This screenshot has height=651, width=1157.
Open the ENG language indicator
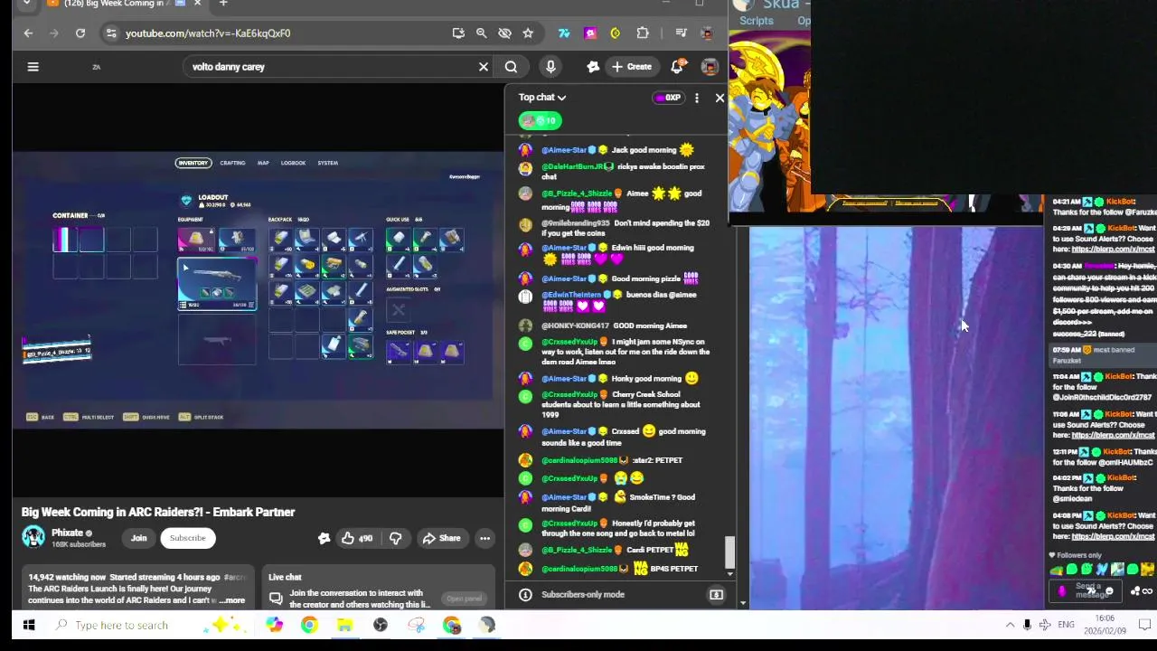click(x=1067, y=625)
